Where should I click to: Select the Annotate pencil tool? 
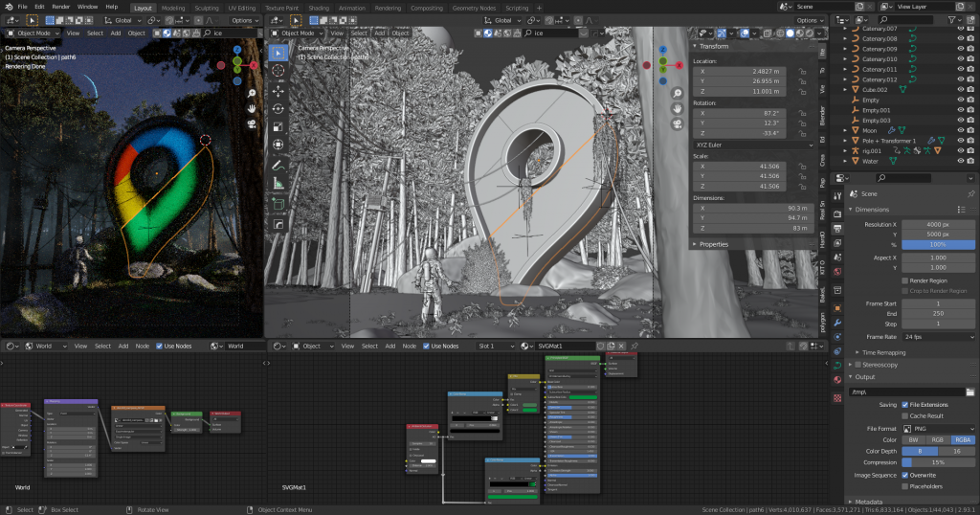pos(278,166)
